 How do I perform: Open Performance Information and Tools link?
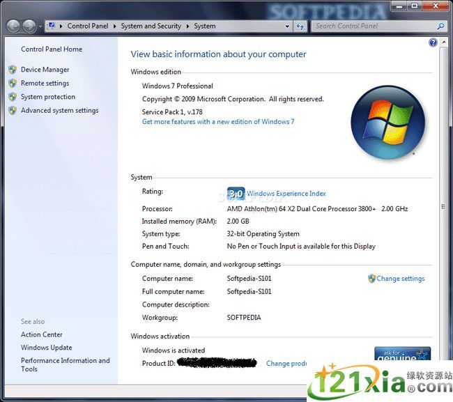[x=66, y=365]
